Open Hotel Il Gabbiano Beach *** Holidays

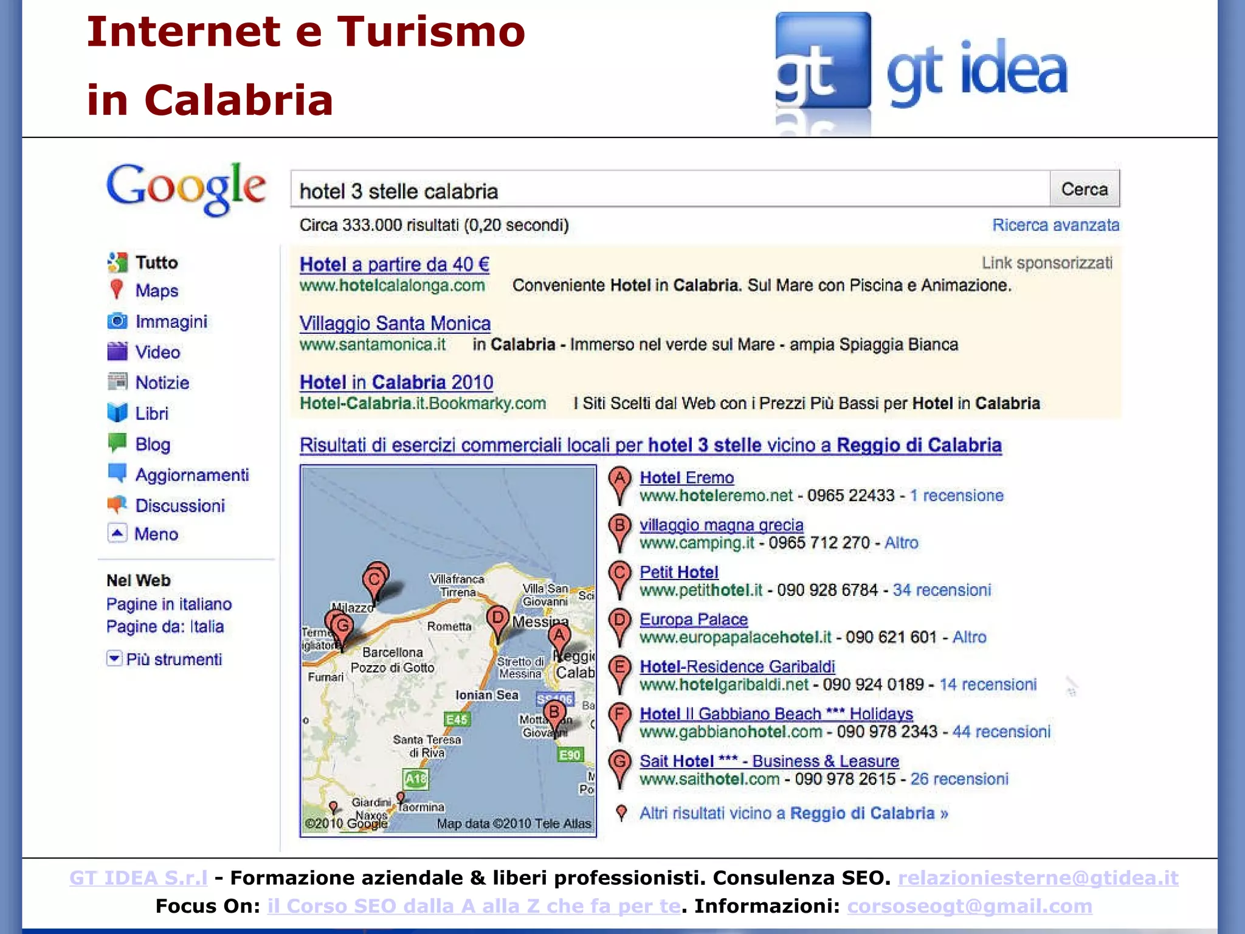pos(776,714)
